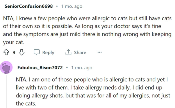Downvote SeniorConfusion6698's comment
The width and height of the screenshot is (175, 108).
22,52
